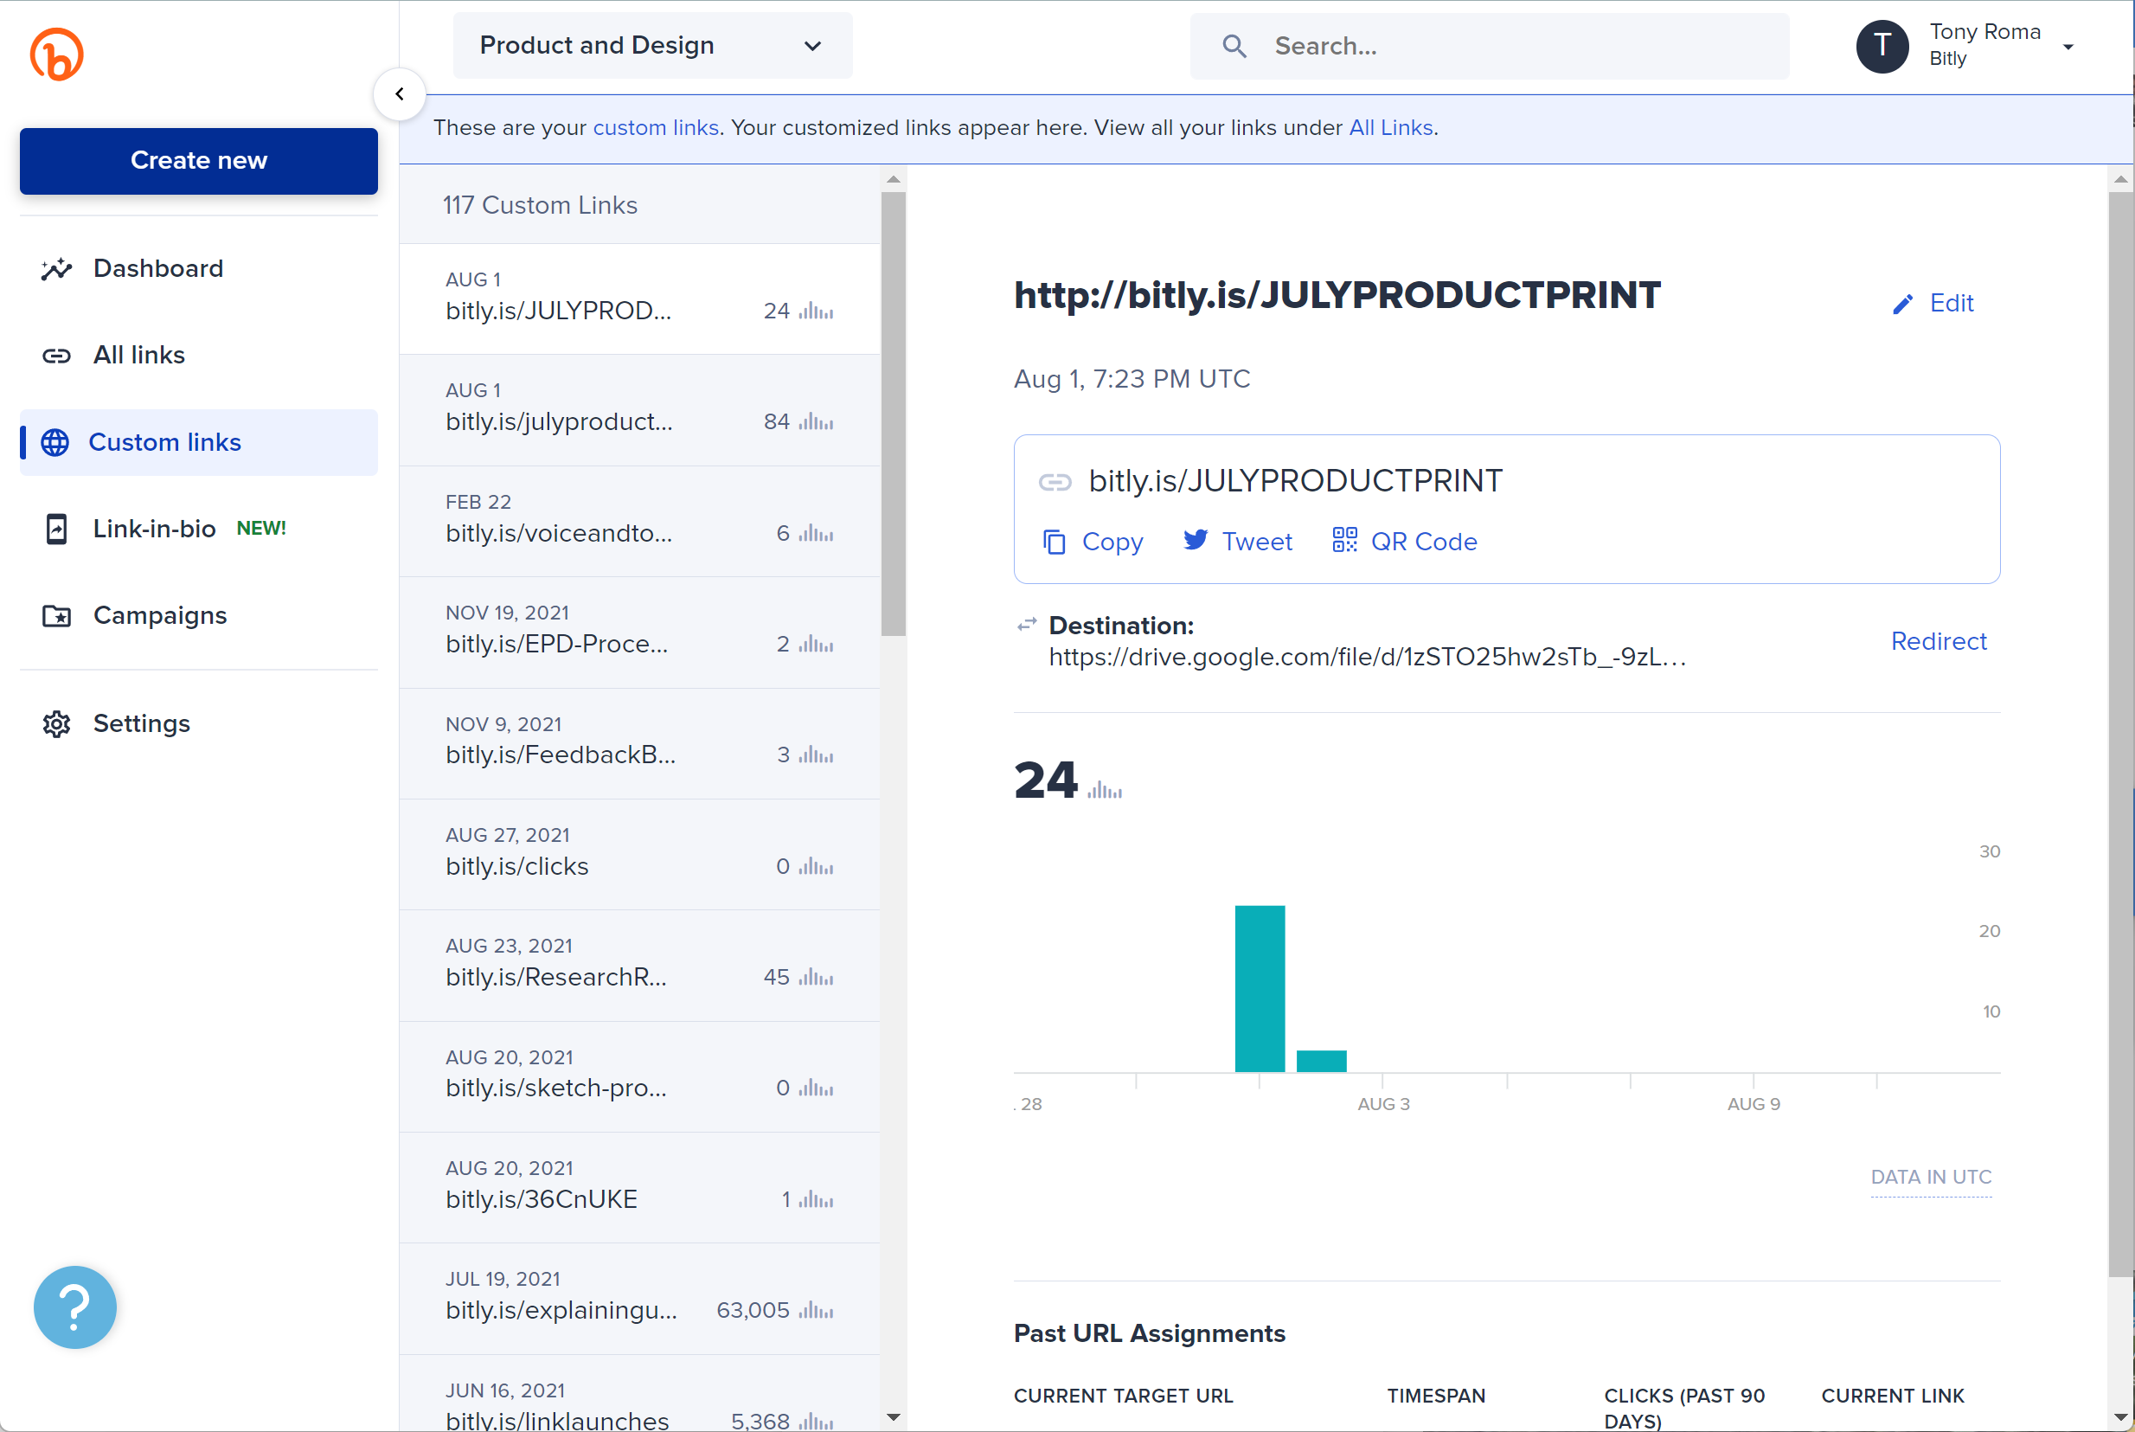Select the bitly.is/sketch-pro link row
This screenshot has width=2135, height=1432.
click(x=640, y=1076)
